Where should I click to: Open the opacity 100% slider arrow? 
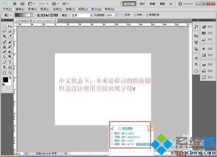coord(116,15)
